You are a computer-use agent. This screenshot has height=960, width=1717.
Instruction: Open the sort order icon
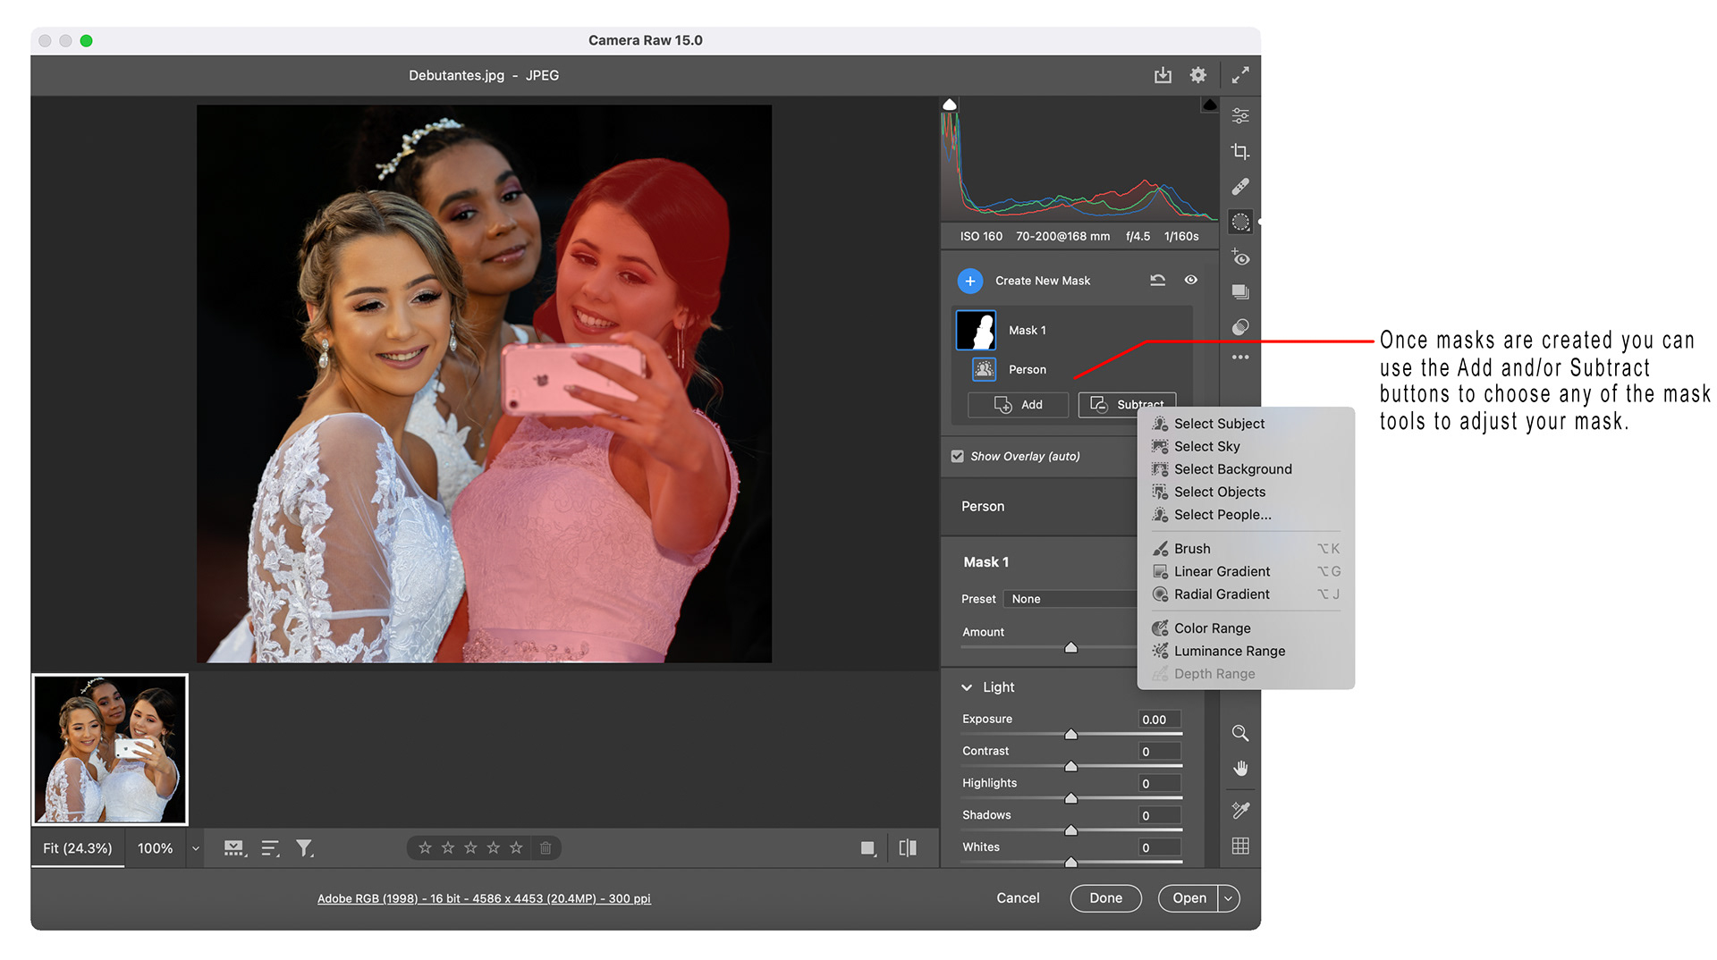(x=270, y=848)
